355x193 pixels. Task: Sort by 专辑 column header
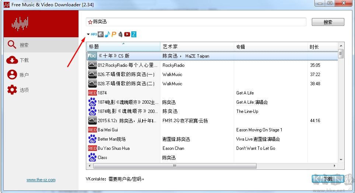271,46
